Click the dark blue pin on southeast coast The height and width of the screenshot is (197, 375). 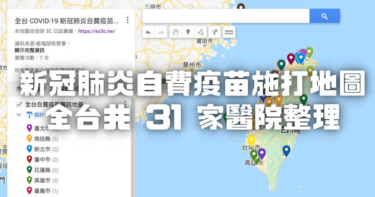tap(287, 151)
